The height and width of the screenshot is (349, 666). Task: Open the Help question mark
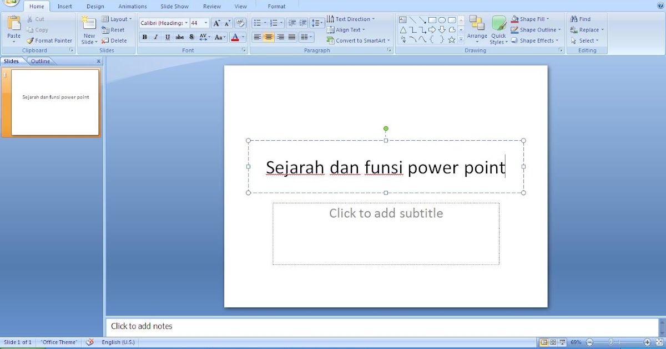pyautogui.click(x=660, y=6)
